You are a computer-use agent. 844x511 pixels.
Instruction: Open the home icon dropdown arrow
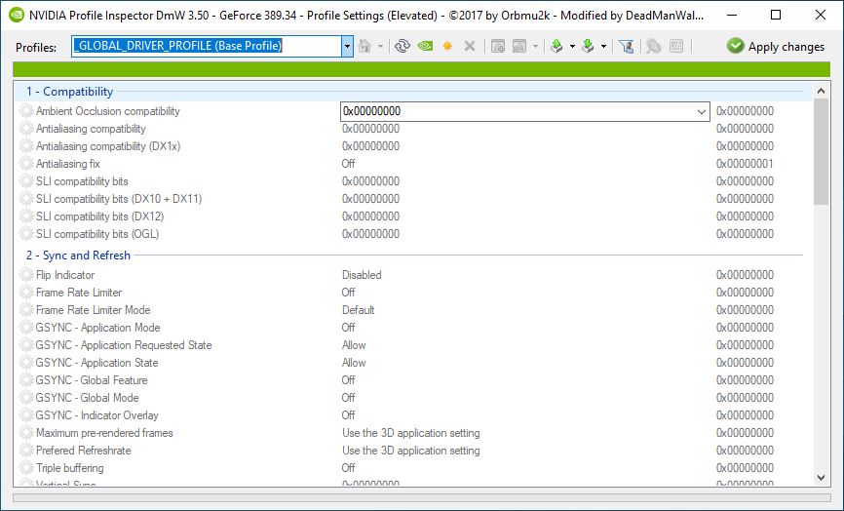tap(380, 46)
